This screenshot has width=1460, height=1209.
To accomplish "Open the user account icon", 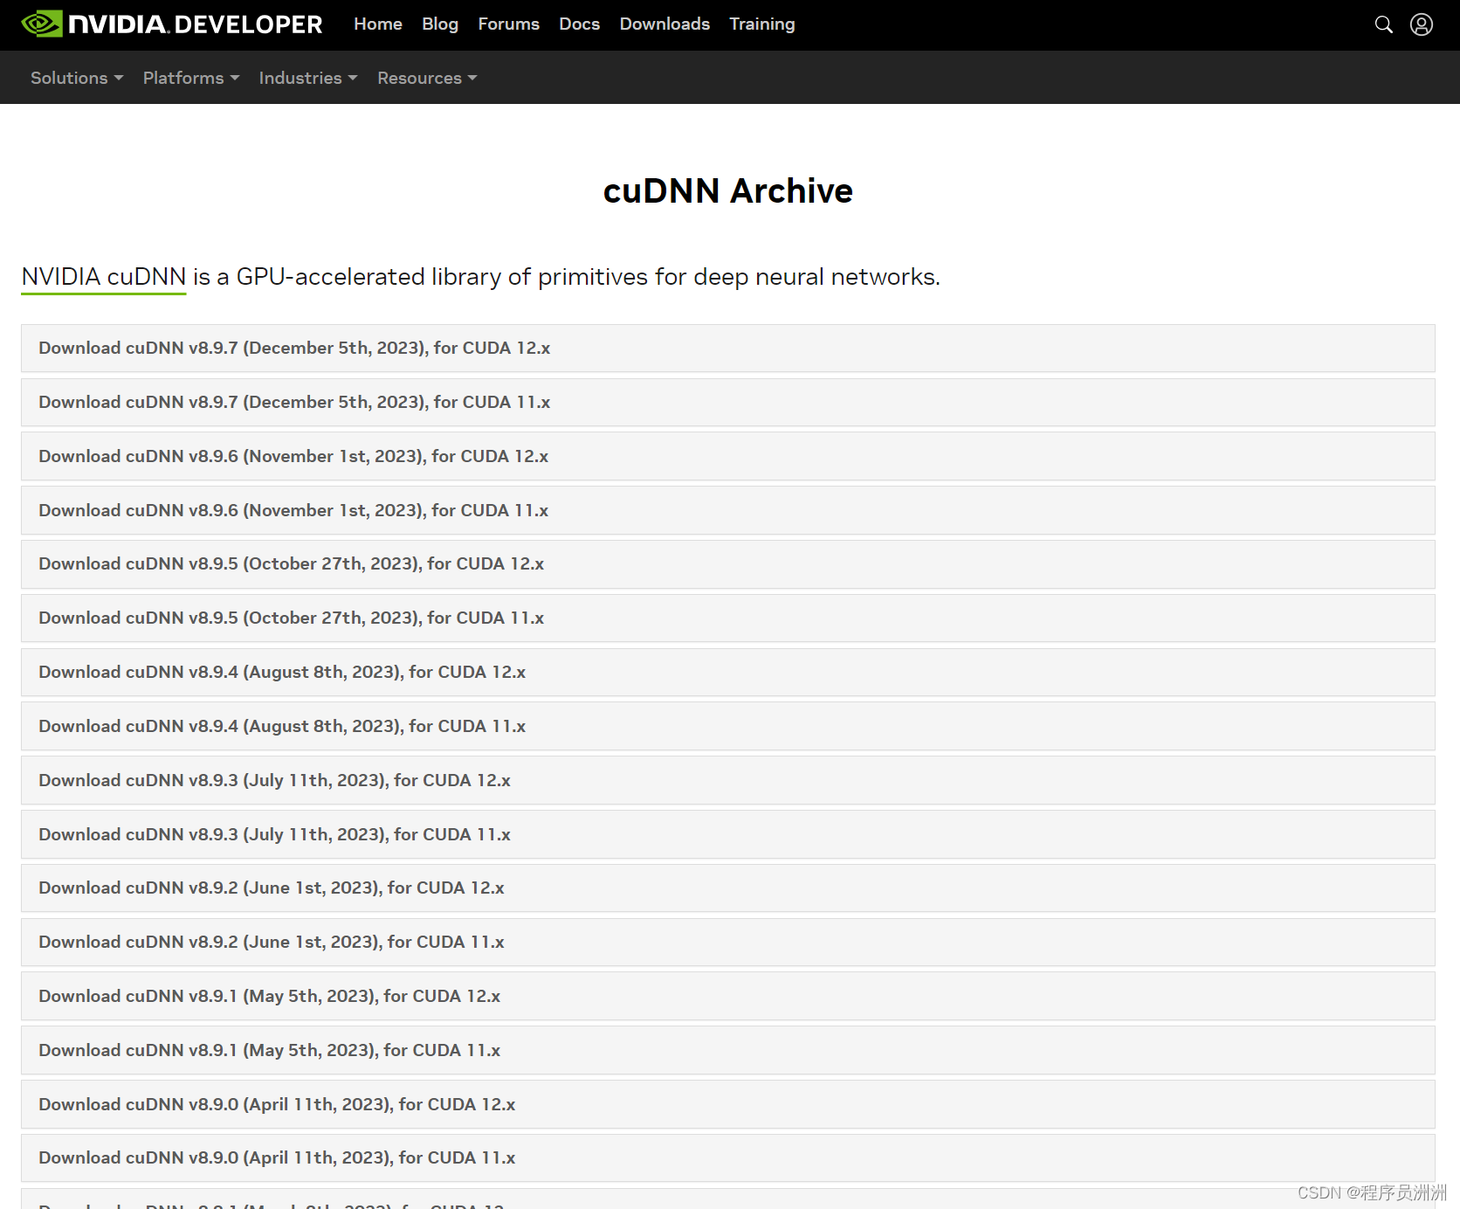I will (x=1422, y=24).
